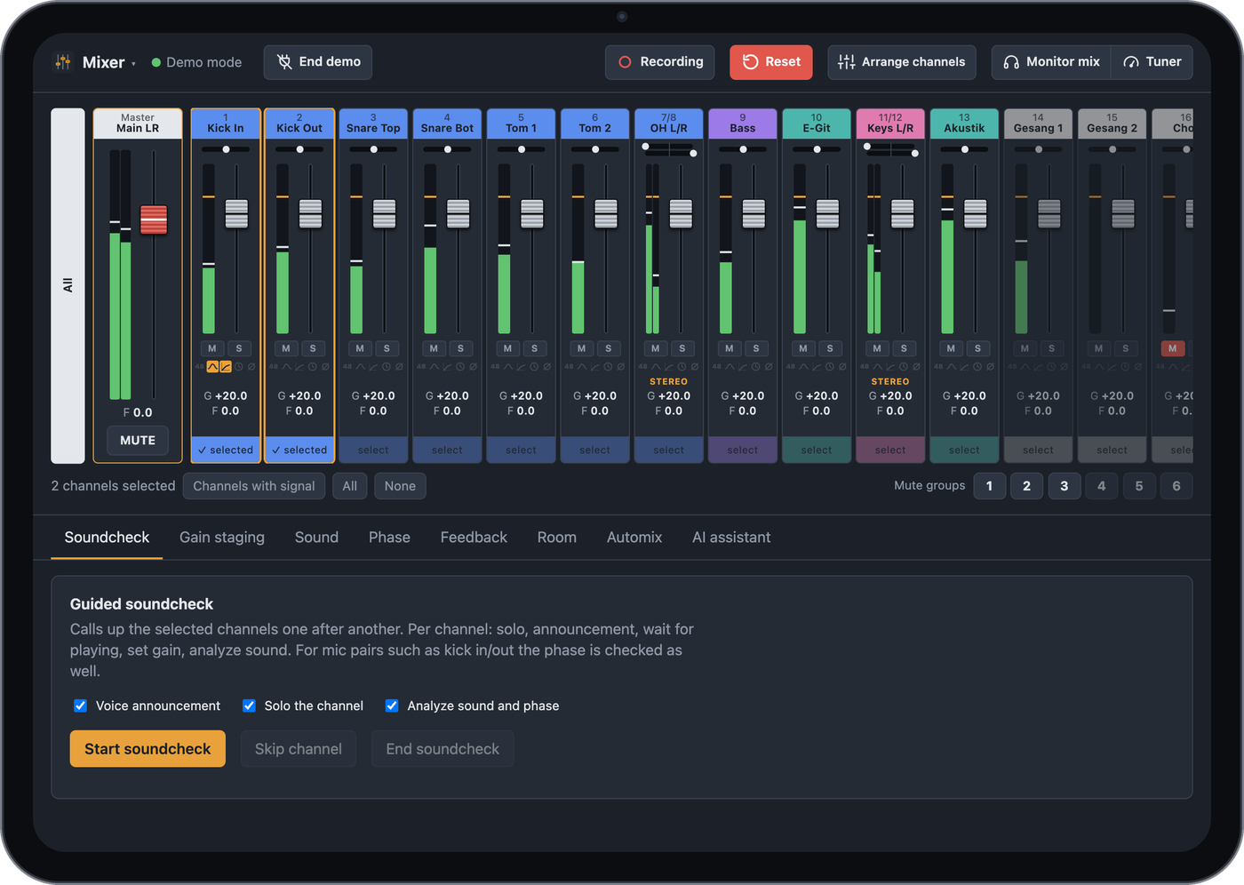Screen dimensions: 1244x885
Task: Go to the Feedback tab
Action: point(474,538)
